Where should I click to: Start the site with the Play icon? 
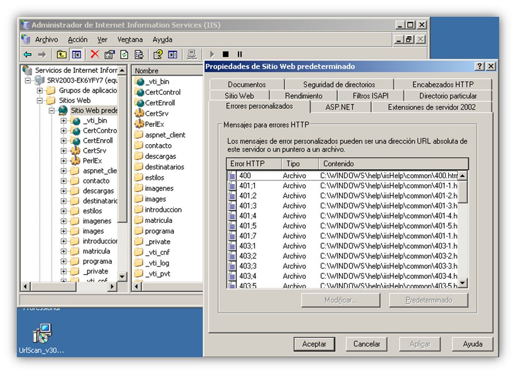tap(212, 54)
